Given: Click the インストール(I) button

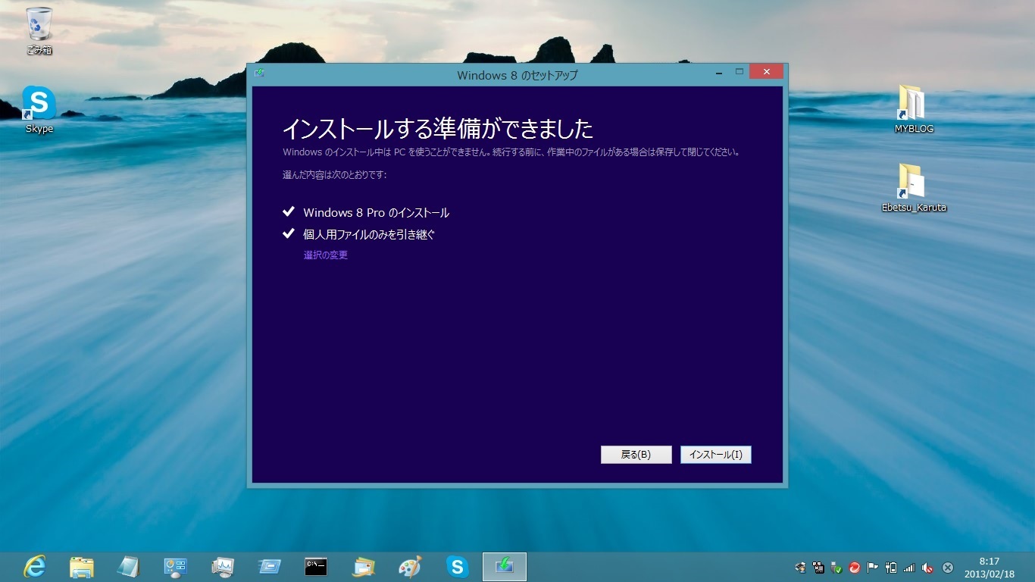Looking at the screenshot, I should pos(716,455).
